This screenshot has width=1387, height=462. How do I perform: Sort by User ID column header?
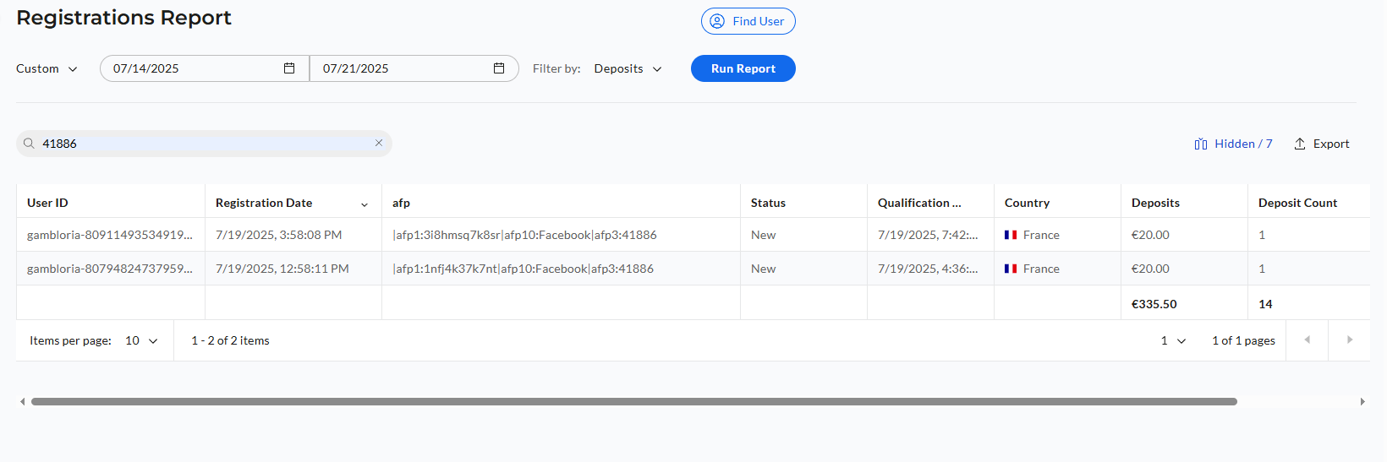pos(47,203)
